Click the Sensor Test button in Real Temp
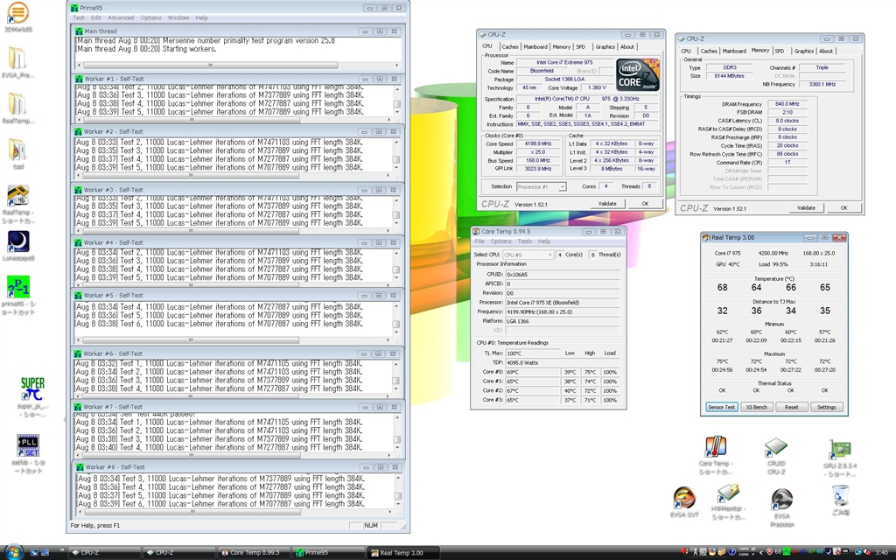Screen dimensions: 896x560 click(721, 407)
